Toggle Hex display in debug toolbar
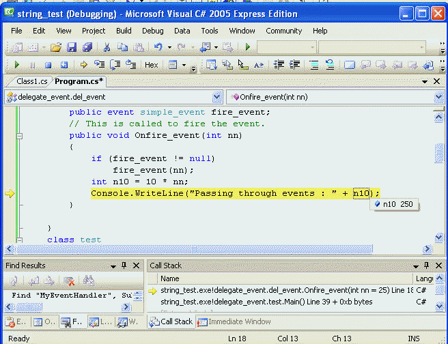The width and height of the screenshot is (448, 344). pos(151,65)
